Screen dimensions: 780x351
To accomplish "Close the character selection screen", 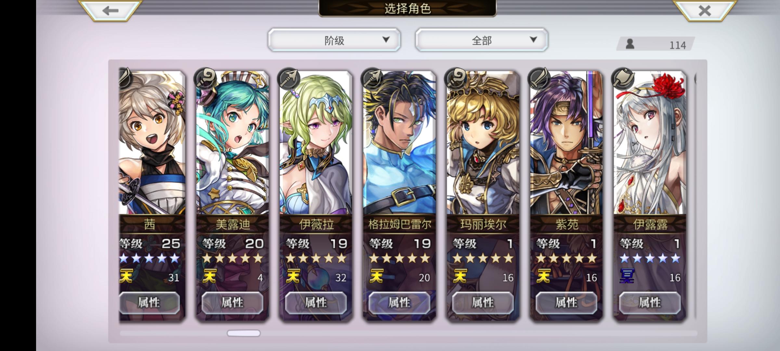I will (704, 10).
